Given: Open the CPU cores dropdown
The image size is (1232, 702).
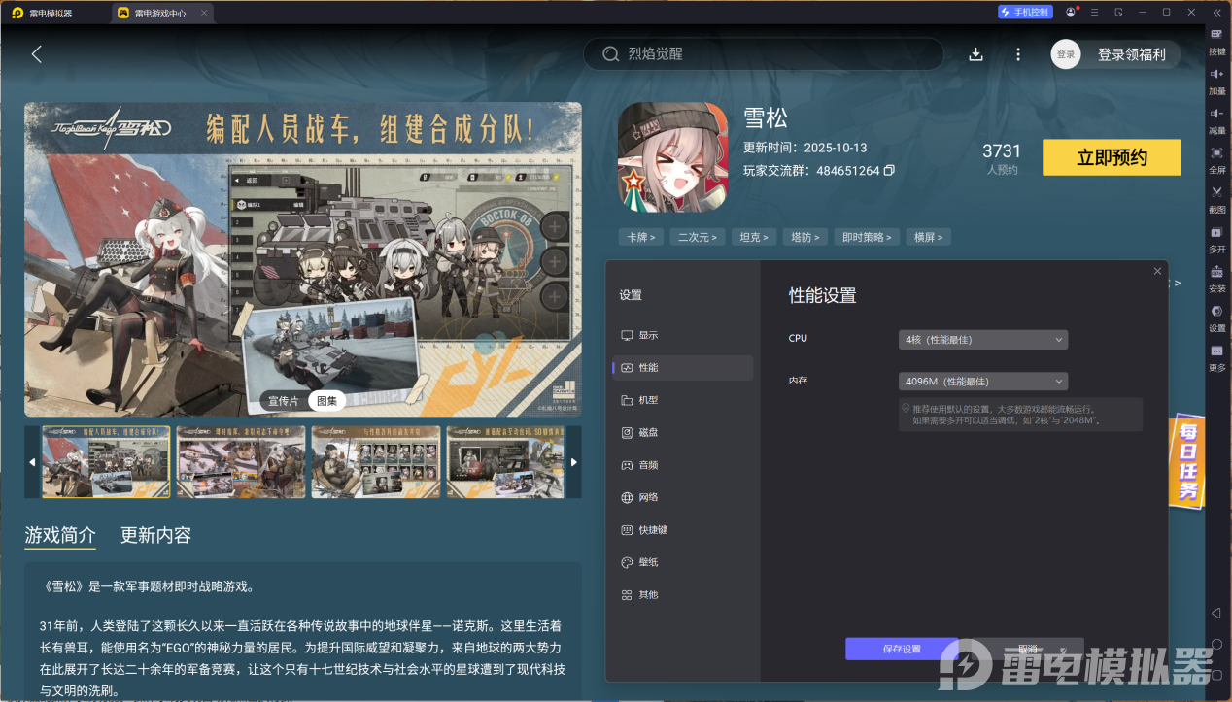Looking at the screenshot, I should click(x=982, y=339).
